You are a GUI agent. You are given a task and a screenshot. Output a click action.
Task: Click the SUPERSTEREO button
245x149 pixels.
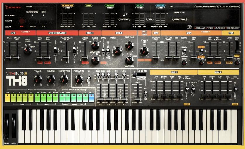point(33,12)
